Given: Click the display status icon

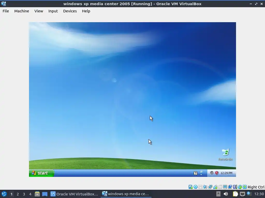Looking at the screenshot, I should (x=225, y=187).
